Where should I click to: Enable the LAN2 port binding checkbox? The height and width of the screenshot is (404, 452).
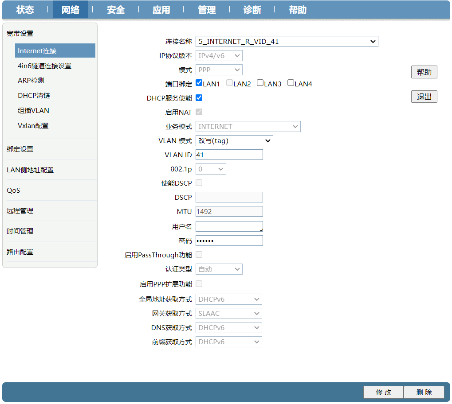[x=229, y=82]
